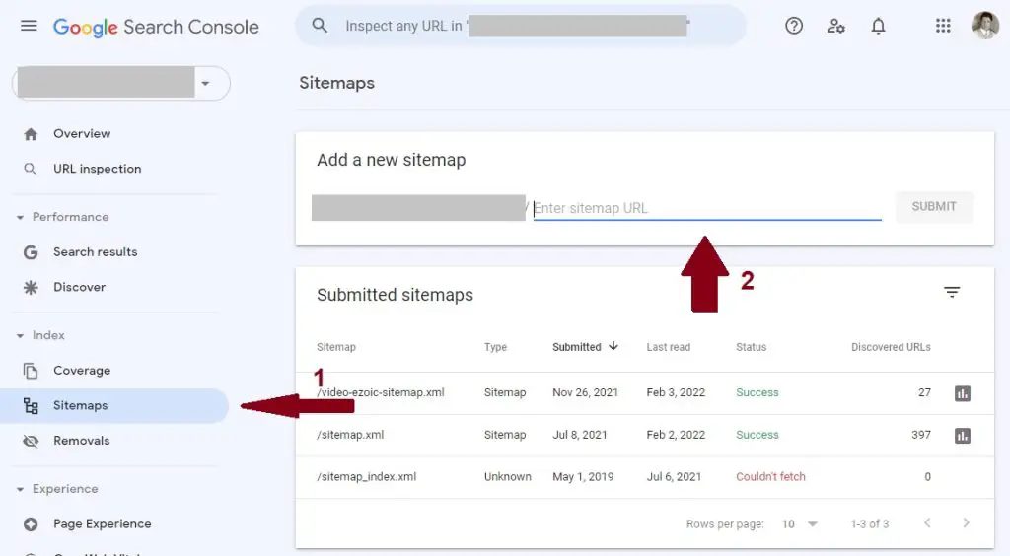Image resolution: width=1010 pixels, height=556 pixels.
Task: Collapse the Index section
Action: click(x=20, y=336)
